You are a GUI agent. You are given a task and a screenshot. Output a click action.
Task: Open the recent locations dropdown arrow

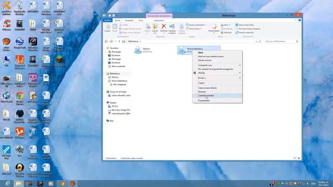click(116, 42)
